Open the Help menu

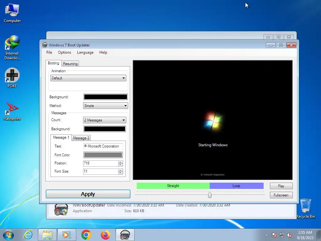coord(103,52)
